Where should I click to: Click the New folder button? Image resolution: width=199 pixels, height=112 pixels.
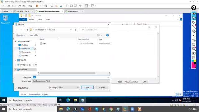(x=34, y=35)
